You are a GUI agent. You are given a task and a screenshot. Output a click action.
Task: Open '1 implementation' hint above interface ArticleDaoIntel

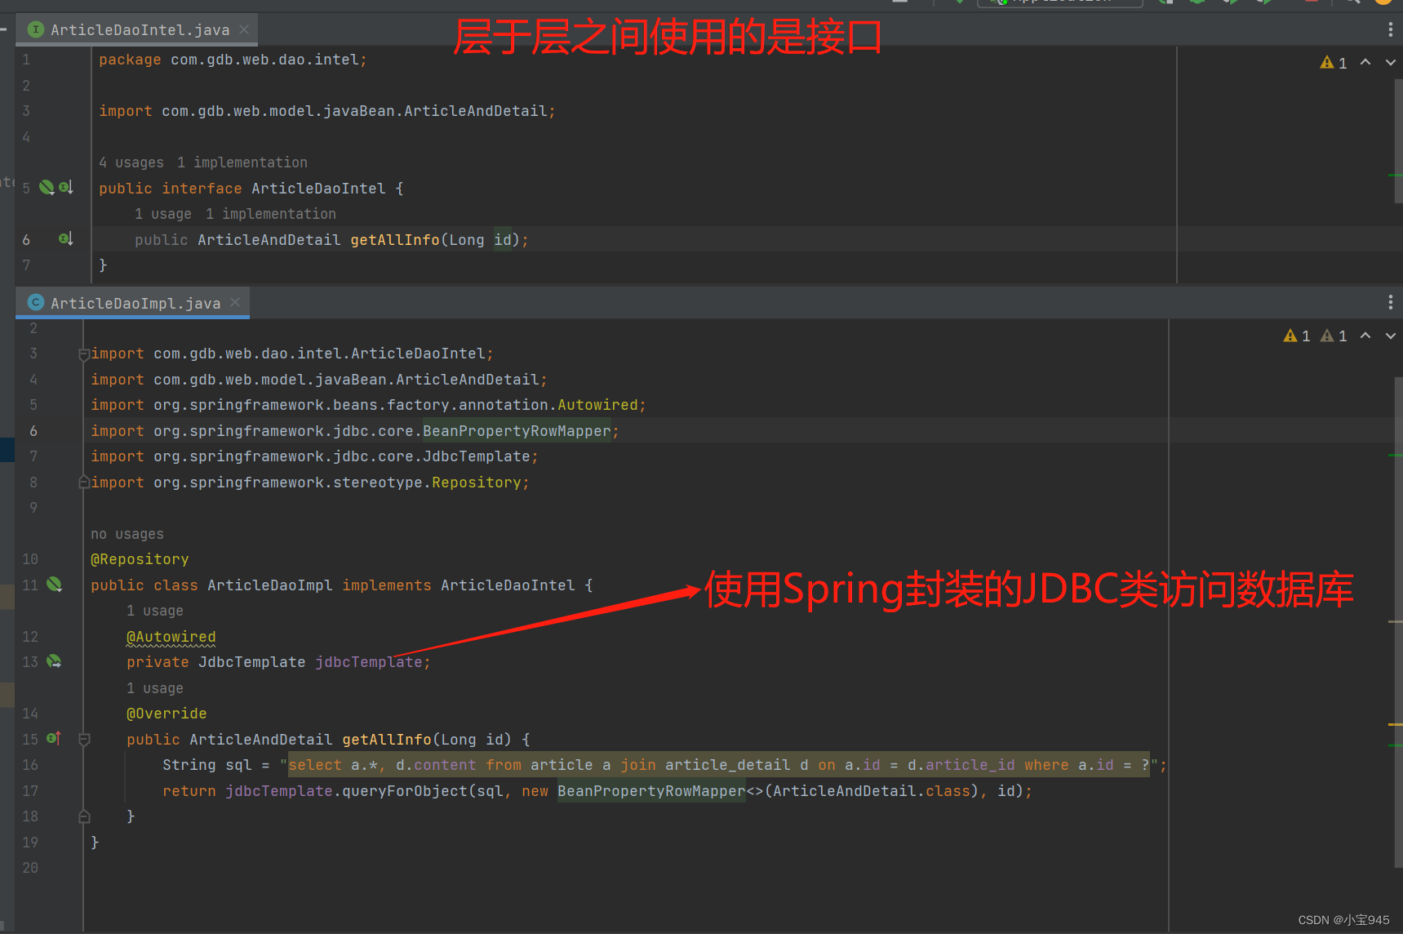[242, 162]
